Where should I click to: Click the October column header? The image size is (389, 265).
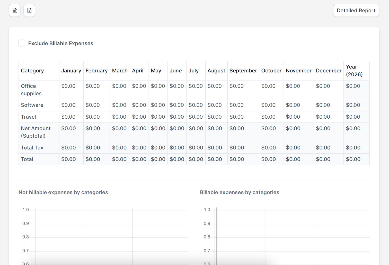point(271,71)
